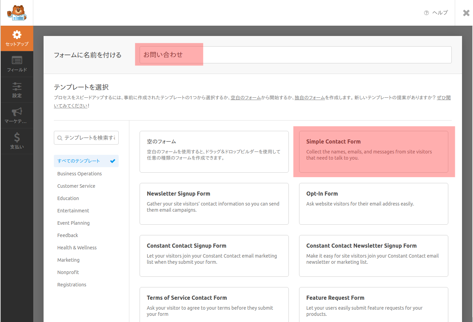Image resolution: width=473 pixels, height=322 pixels.
Task: Open the Feature Request Form template
Action: 373,305
